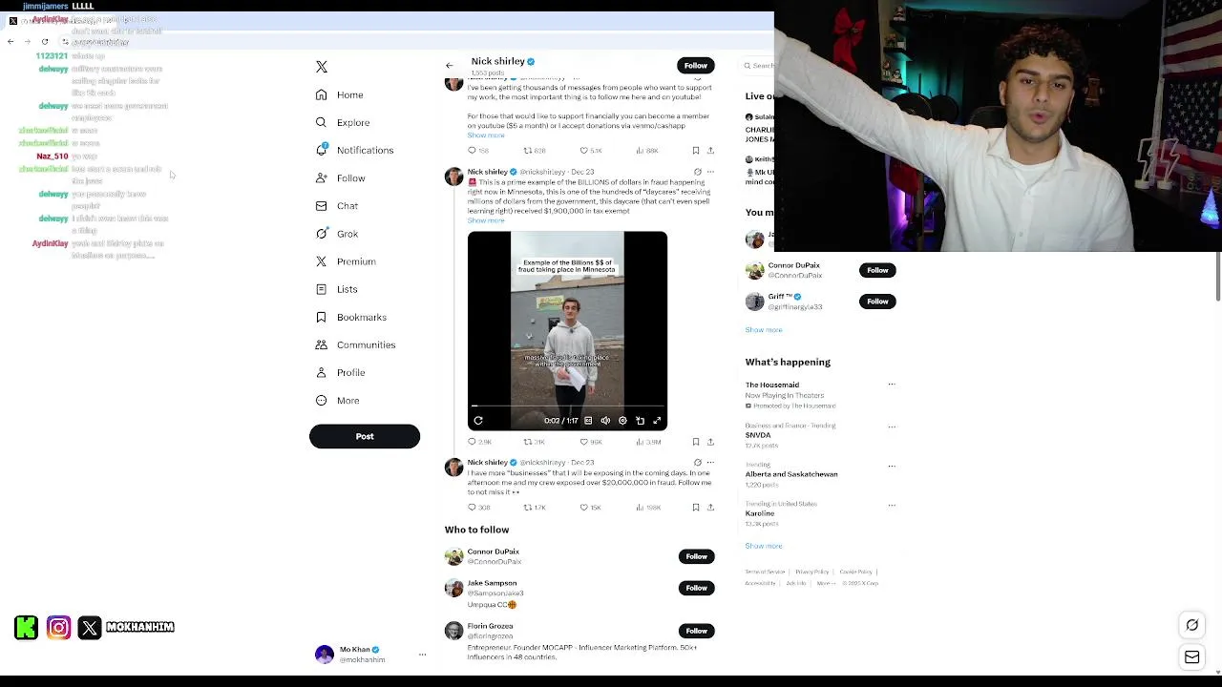
Task: Like the post with 15K likes
Action: tap(591, 508)
